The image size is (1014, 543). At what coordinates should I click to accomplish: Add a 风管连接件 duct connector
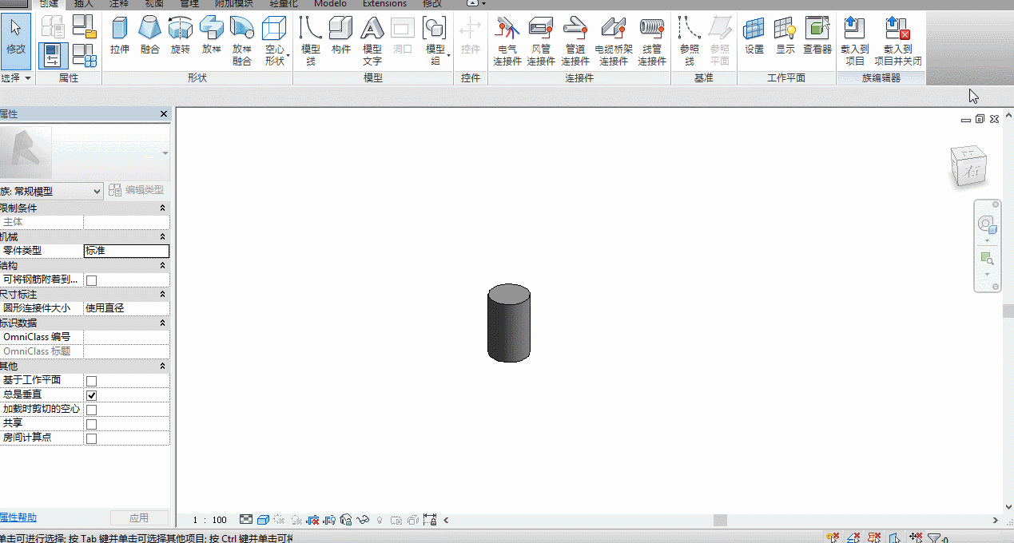[541, 41]
